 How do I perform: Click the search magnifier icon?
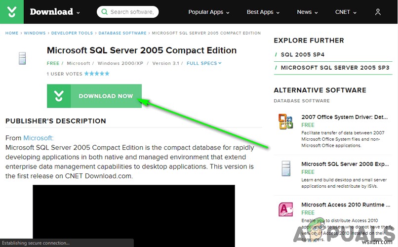tap(104, 12)
